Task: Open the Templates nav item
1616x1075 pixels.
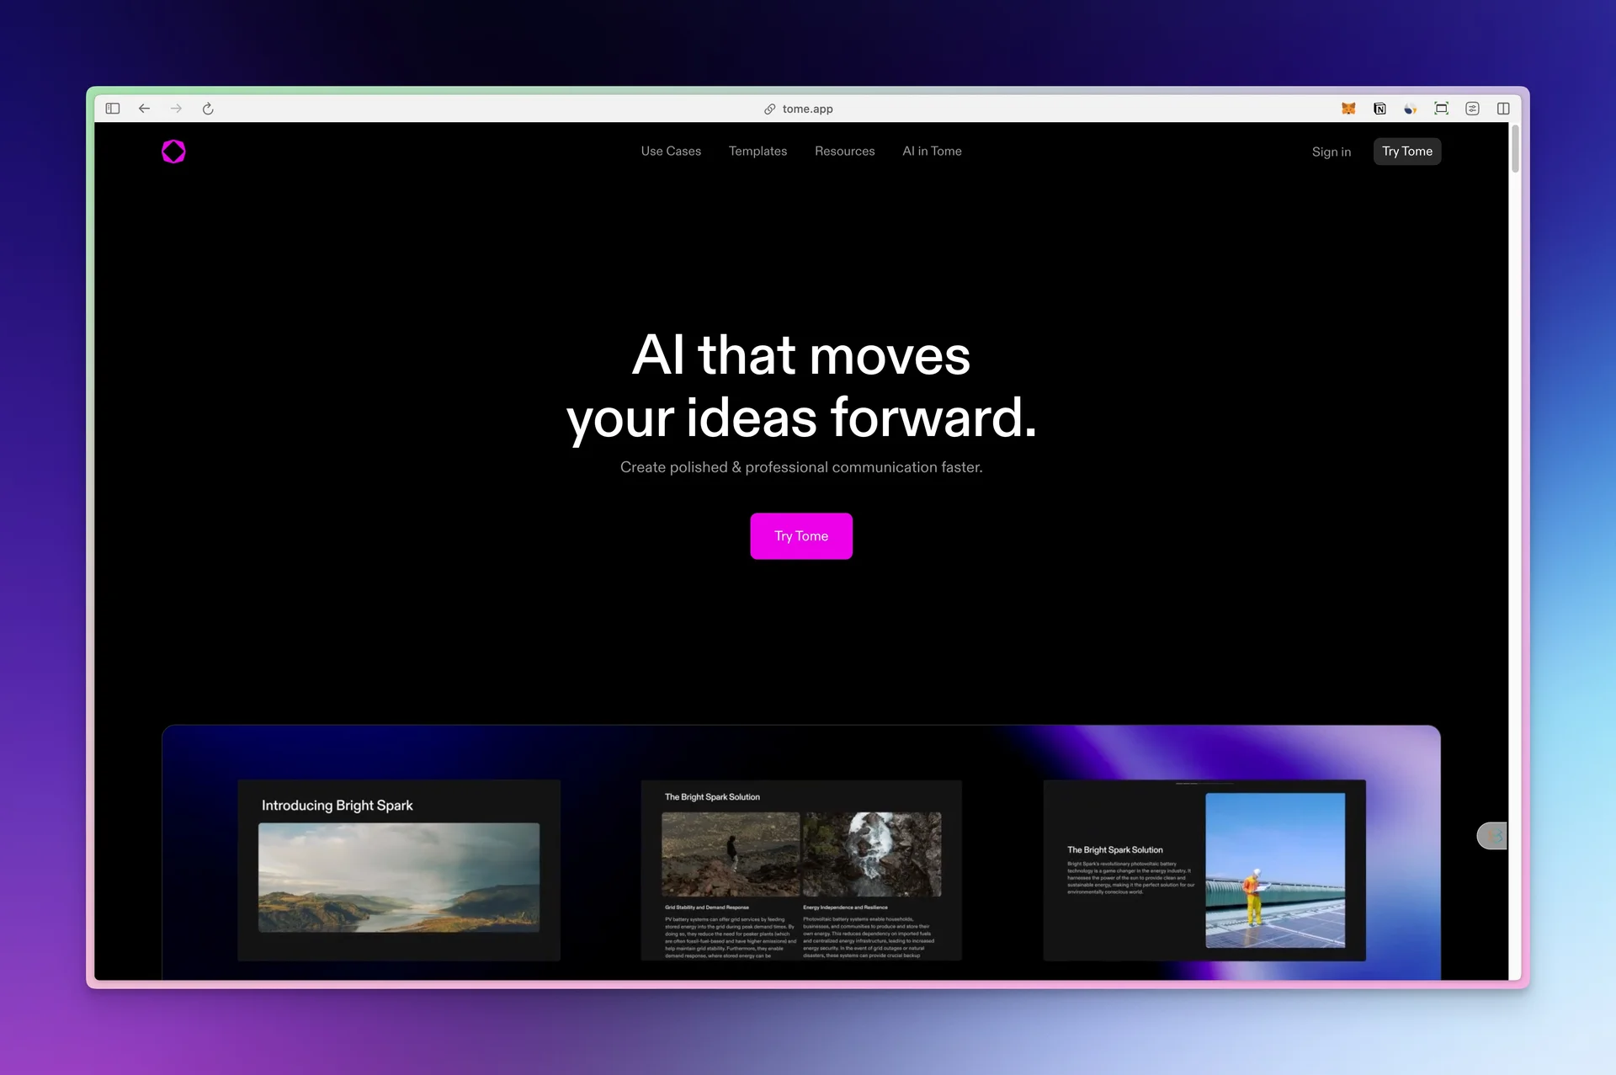Action: tap(757, 152)
